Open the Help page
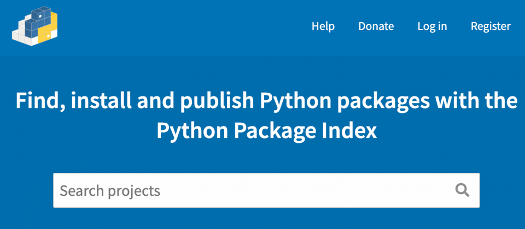 point(323,26)
